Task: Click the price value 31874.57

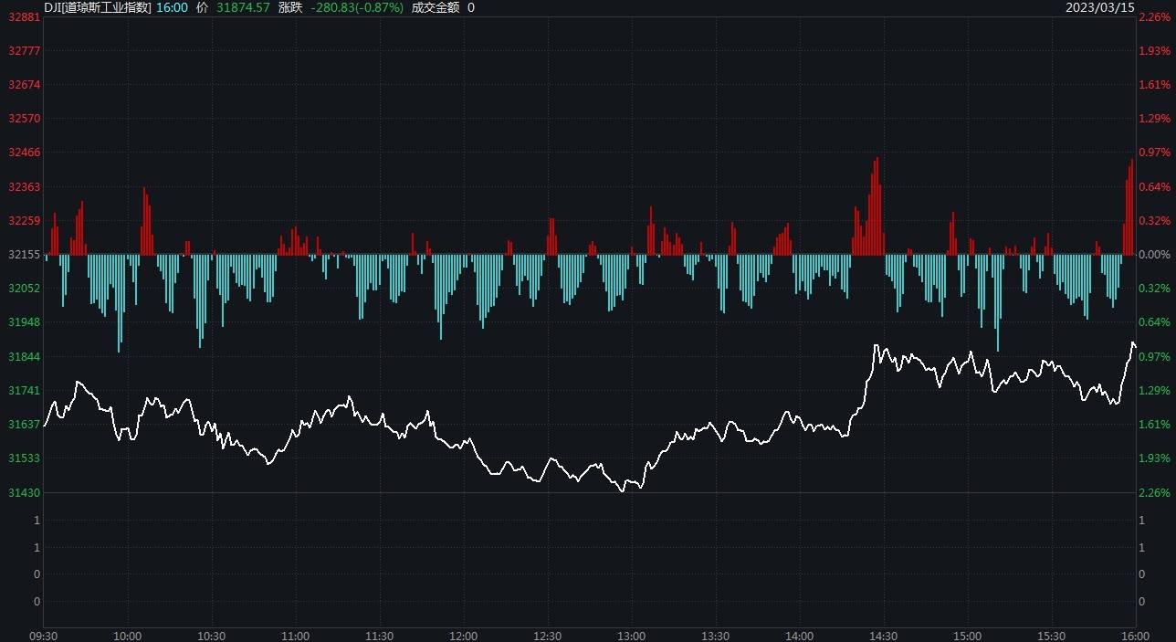Action: [243, 7]
